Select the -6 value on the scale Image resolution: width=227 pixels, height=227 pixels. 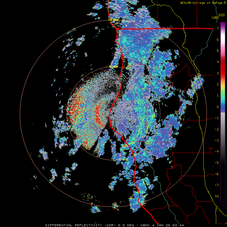217,174
